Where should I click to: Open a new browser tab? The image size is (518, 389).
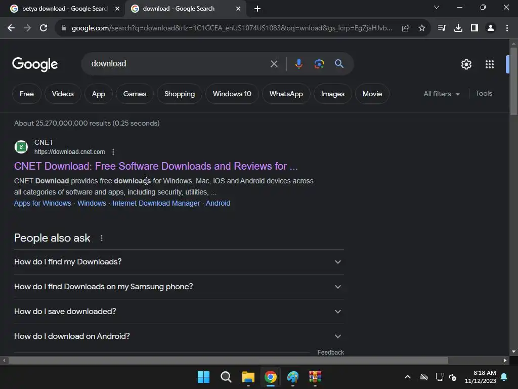click(x=257, y=9)
